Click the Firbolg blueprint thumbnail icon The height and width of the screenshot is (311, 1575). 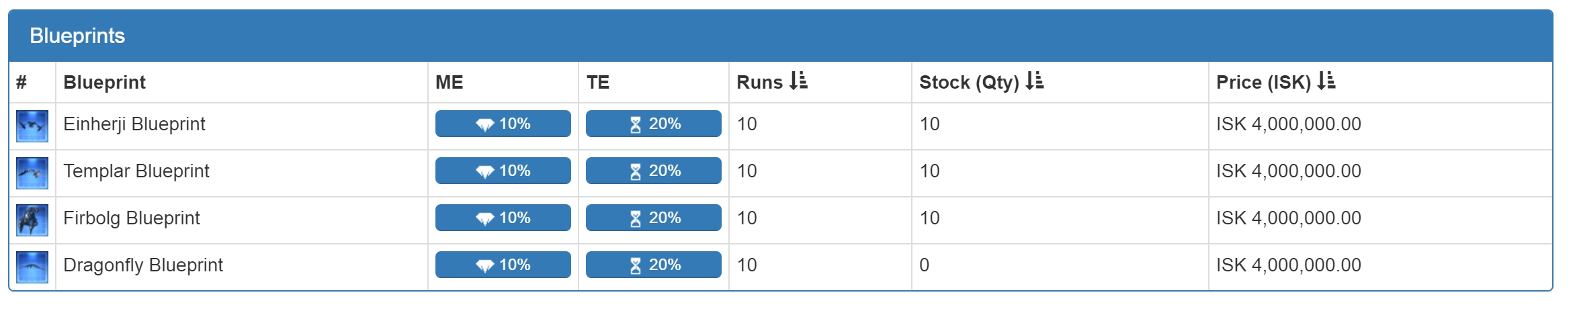coord(32,220)
